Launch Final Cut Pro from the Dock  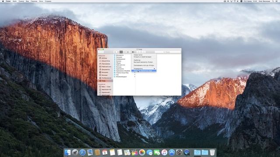(135, 152)
